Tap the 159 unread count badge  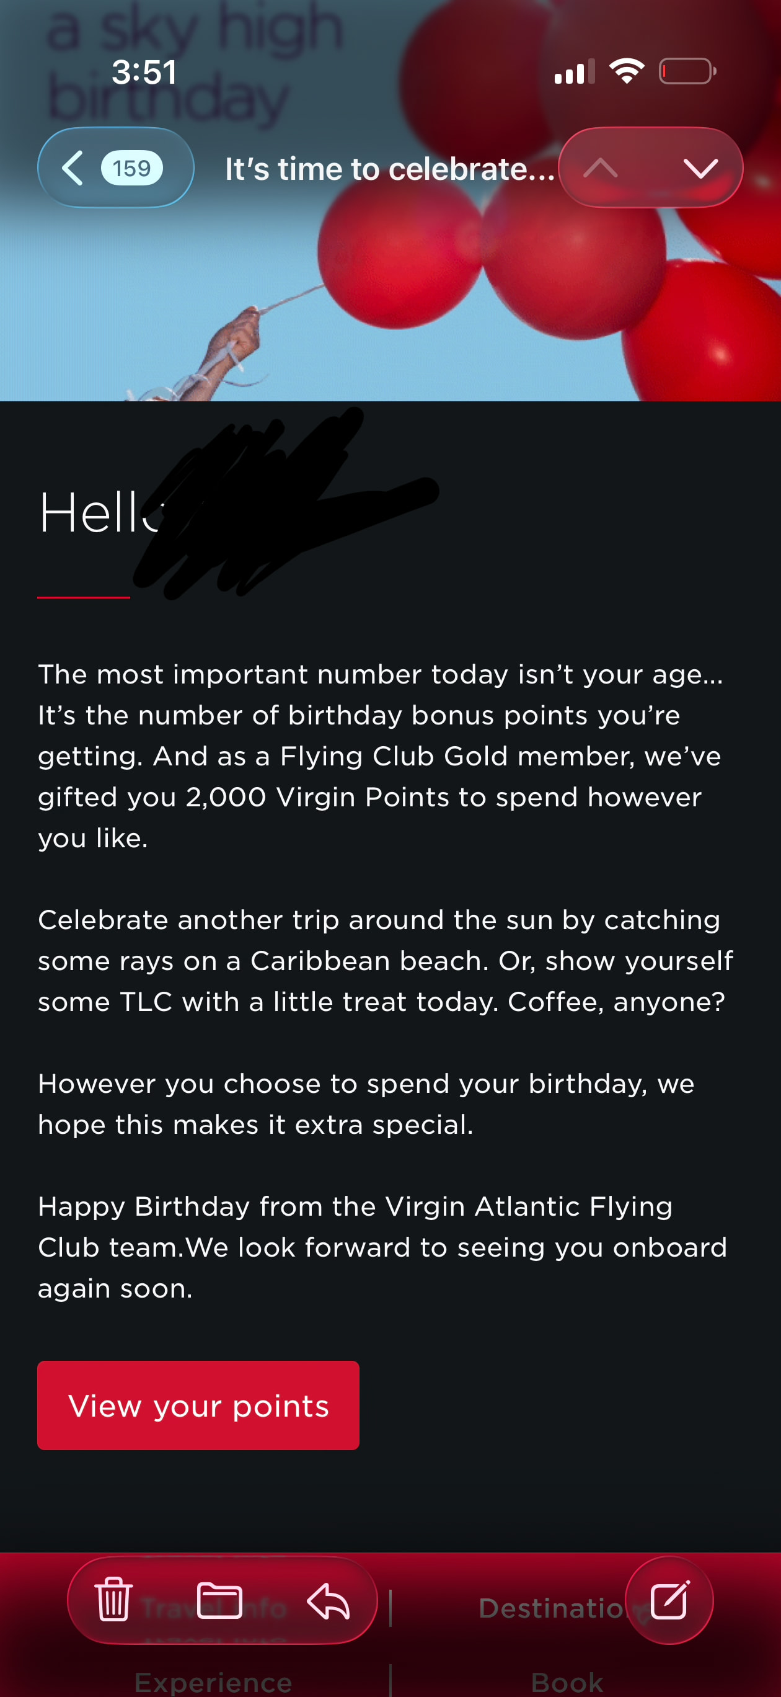(x=131, y=168)
